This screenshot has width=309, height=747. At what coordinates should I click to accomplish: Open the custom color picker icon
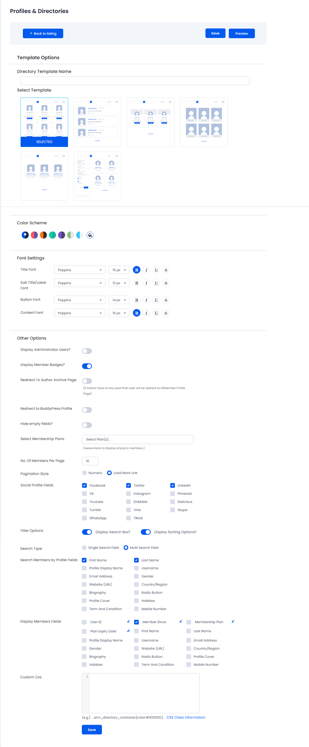tap(90, 235)
